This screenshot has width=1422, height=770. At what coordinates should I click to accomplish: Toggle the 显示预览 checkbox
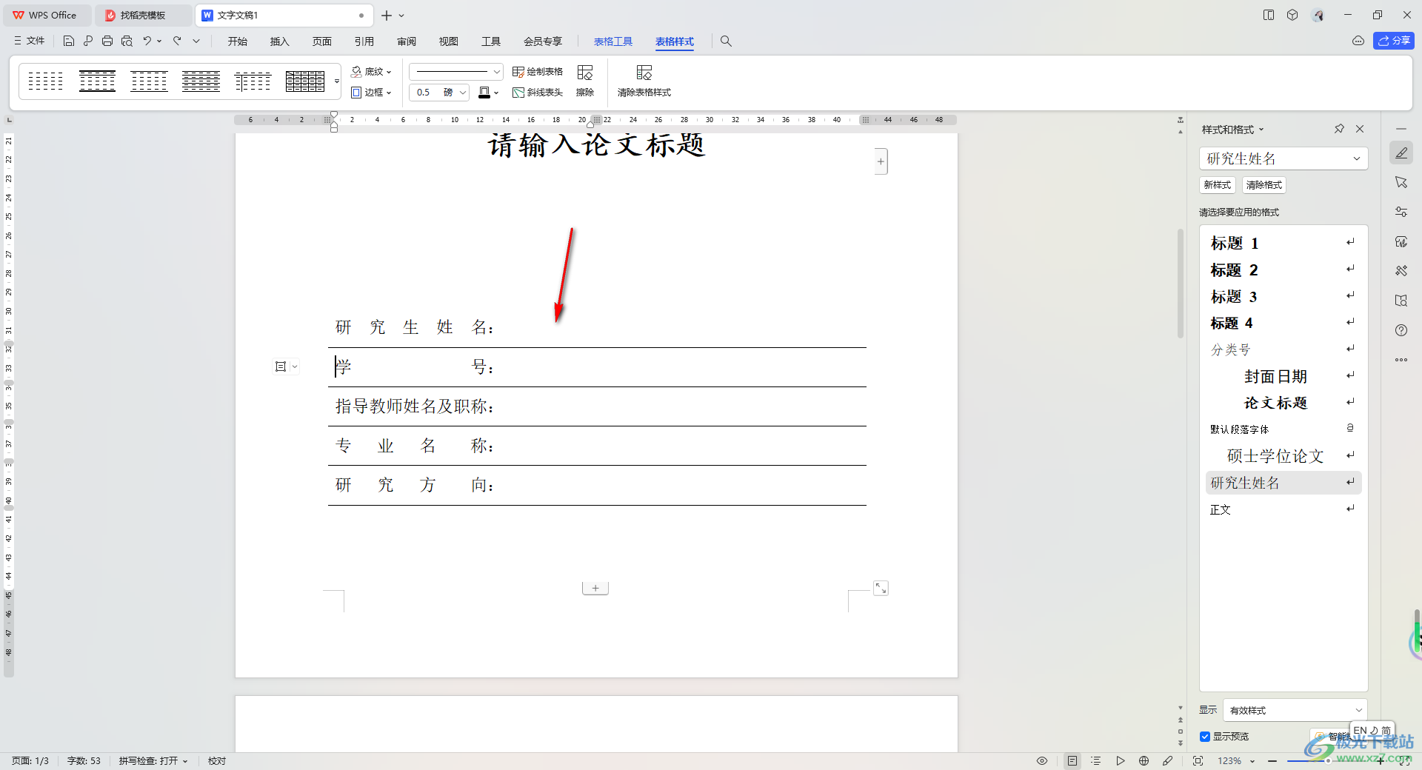point(1205,737)
